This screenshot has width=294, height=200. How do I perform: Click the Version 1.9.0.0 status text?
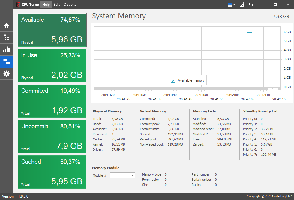pos(15,196)
